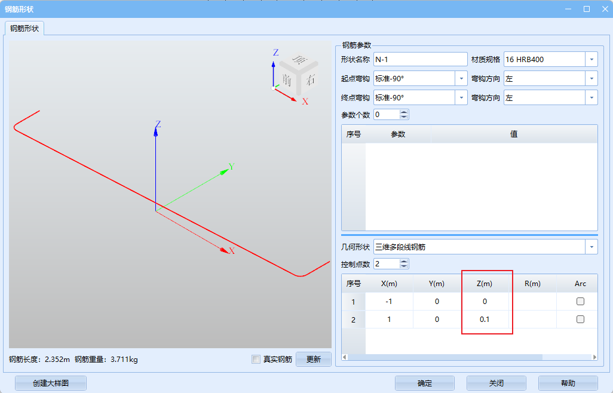Click the right face of the view cube
Viewport: 613px width, 393px height.
pyautogui.click(x=309, y=78)
